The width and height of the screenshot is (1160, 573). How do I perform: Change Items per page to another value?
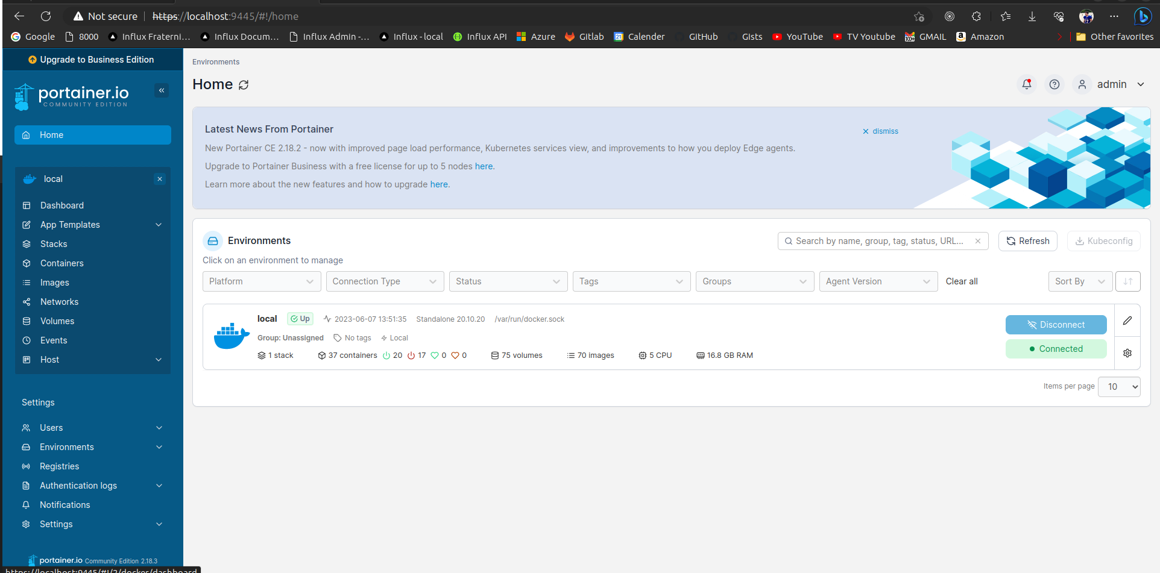[x=1118, y=386]
